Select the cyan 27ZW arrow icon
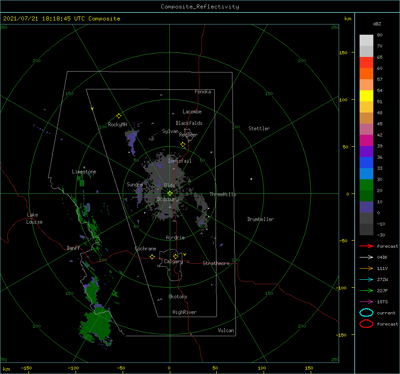 tap(366, 280)
